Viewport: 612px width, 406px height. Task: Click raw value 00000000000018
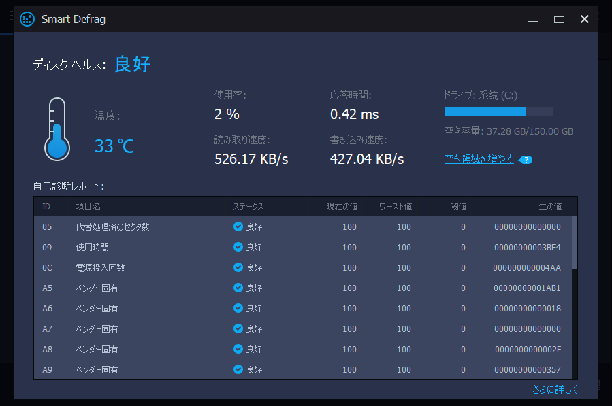pyautogui.click(x=528, y=309)
